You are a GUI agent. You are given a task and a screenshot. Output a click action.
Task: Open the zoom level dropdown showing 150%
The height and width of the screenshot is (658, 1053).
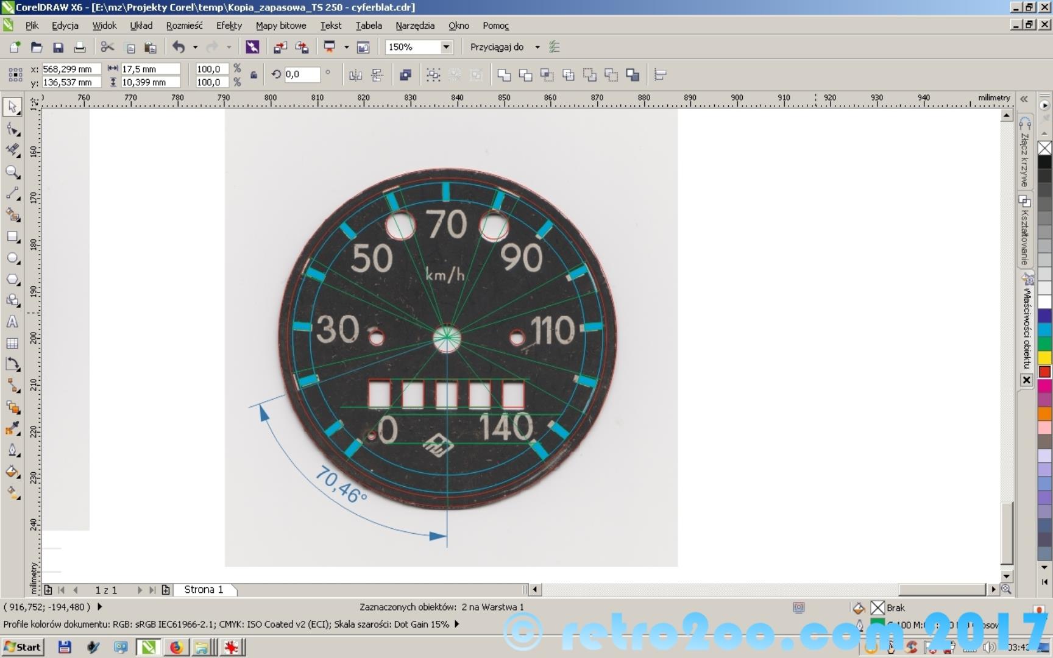(x=446, y=47)
